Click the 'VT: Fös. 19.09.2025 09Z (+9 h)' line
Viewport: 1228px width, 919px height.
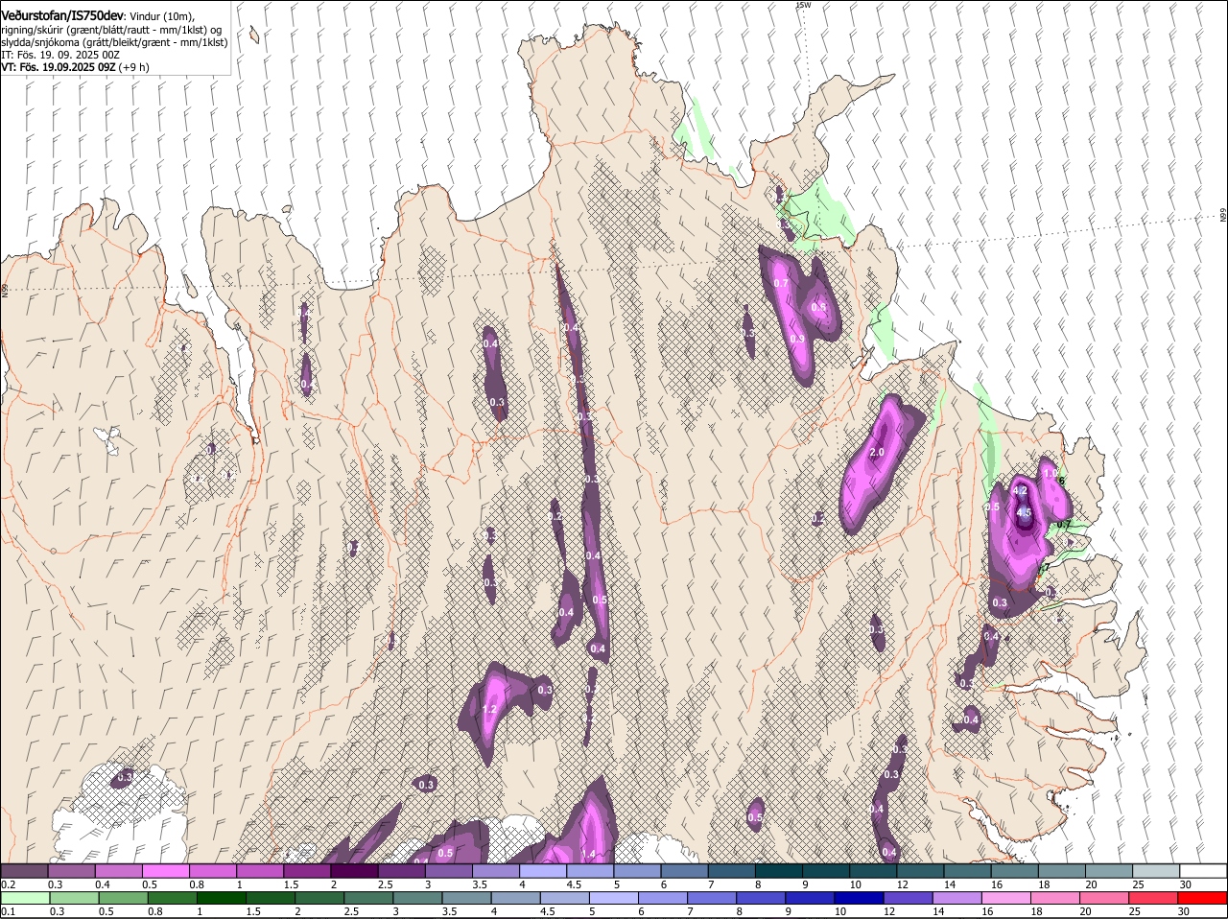coord(75,67)
